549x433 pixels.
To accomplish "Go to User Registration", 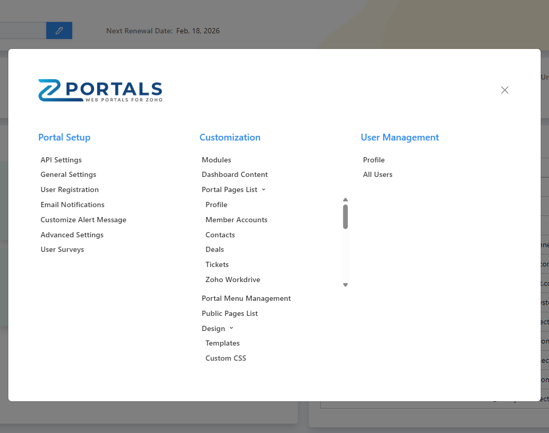I will click(x=70, y=189).
